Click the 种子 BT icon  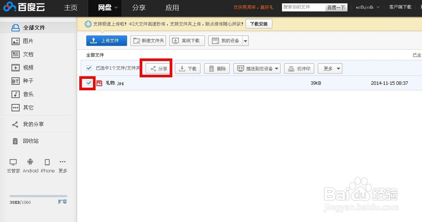(x=15, y=81)
